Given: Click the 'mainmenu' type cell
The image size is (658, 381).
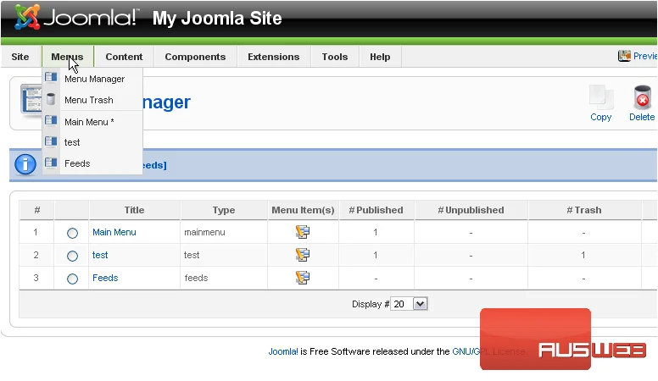Looking at the screenshot, I should 204,232.
